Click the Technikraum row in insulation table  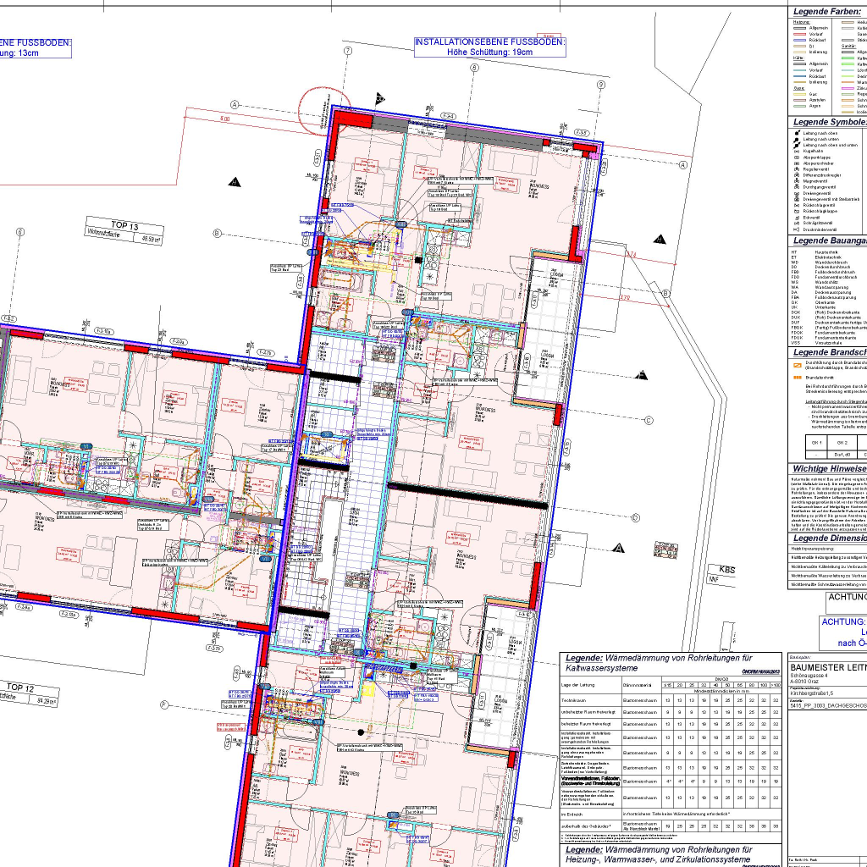click(x=590, y=700)
